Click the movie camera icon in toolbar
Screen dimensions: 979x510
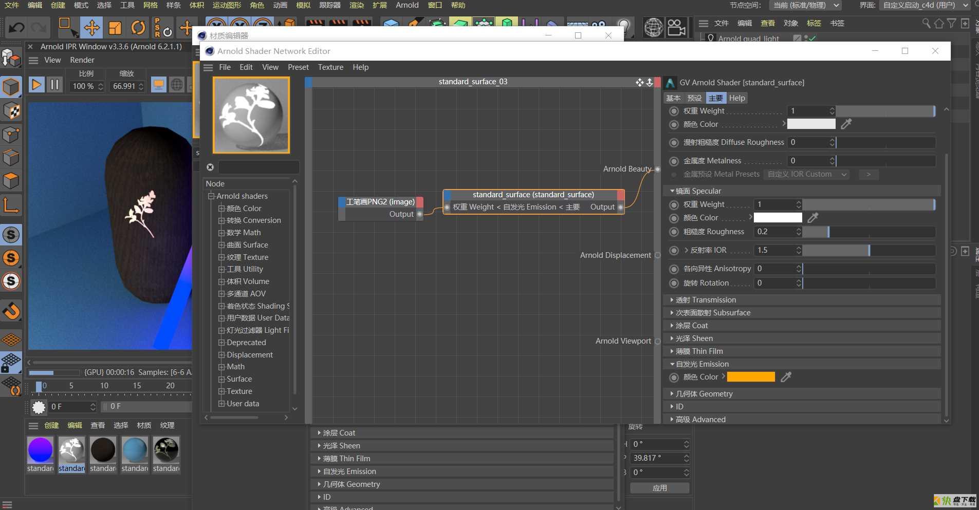pos(676,28)
